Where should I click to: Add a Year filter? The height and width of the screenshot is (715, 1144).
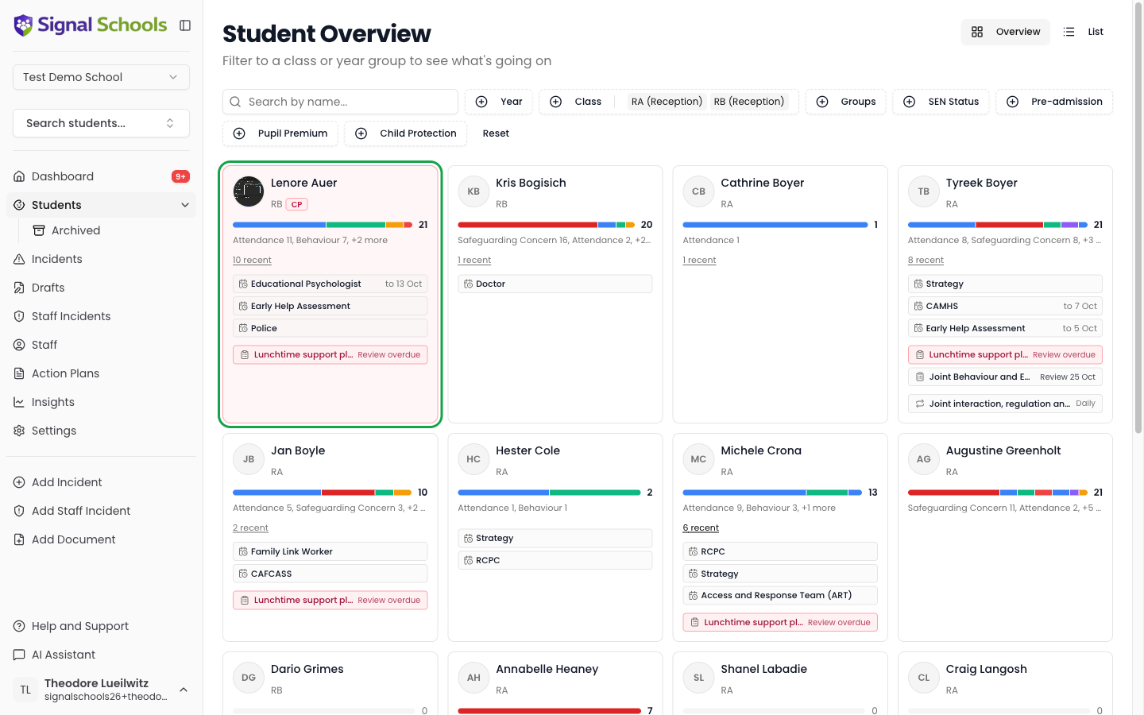click(499, 102)
